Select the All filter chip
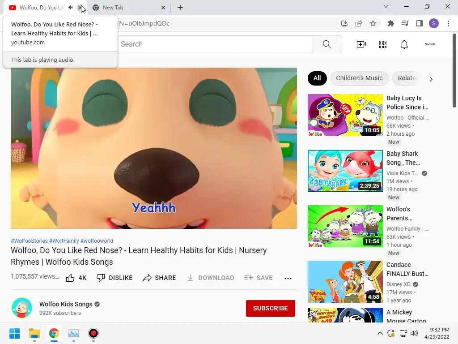This screenshot has height=344, width=458. click(x=317, y=78)
